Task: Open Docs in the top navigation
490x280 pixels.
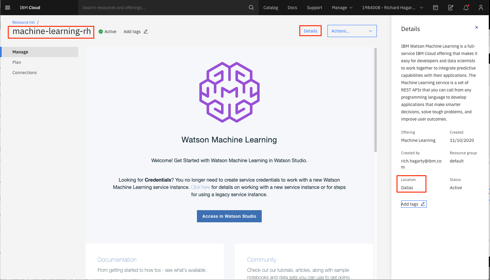Action: pos(292,8)
